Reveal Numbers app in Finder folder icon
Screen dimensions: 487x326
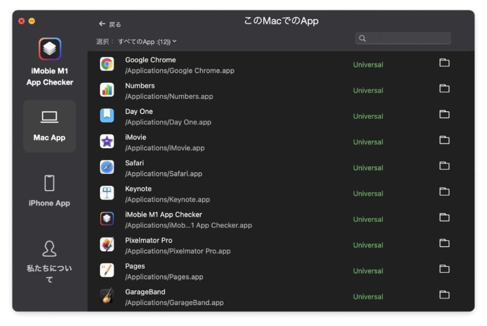click(x=444, y=89)
